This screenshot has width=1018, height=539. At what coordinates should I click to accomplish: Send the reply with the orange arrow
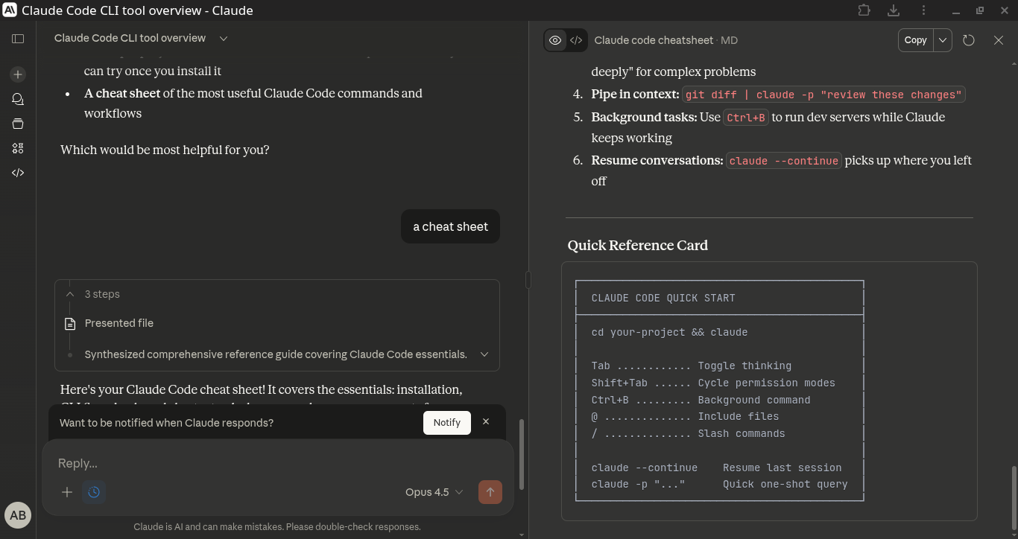pos(490,492)
